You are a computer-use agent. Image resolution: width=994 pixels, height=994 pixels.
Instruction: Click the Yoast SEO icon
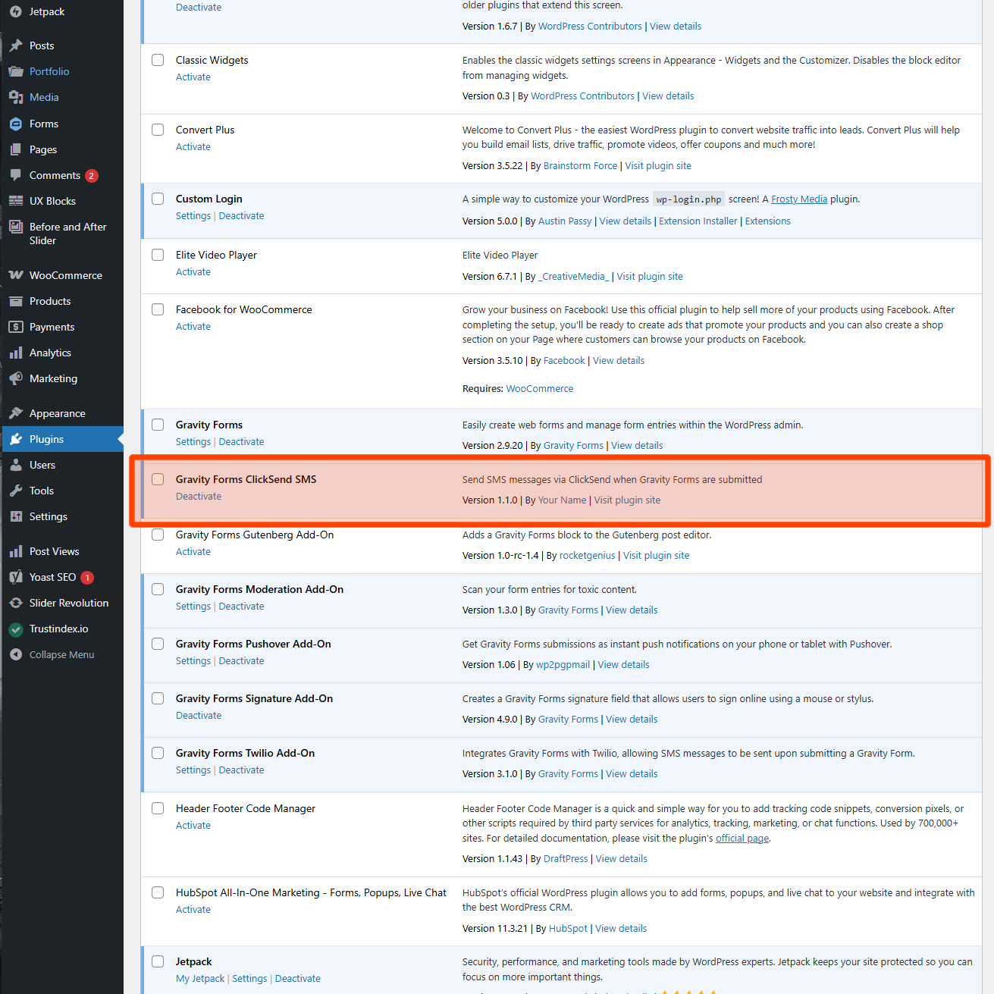click(x=16, y=577)
